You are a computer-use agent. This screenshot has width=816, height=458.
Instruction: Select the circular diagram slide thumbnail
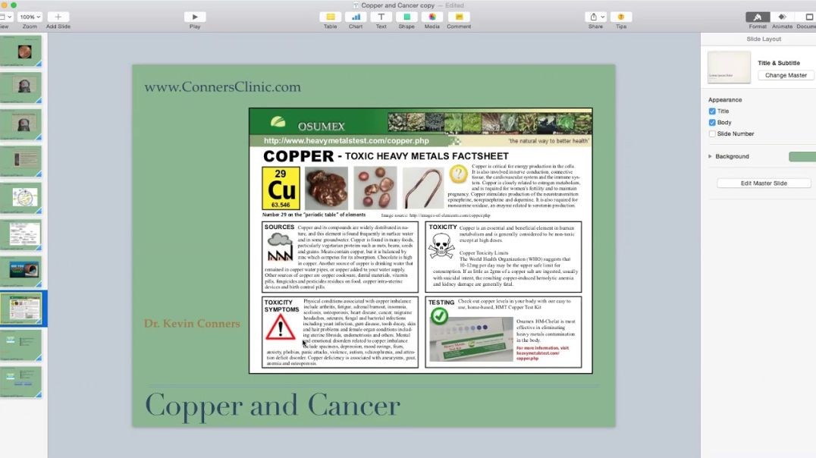click(21, 198)
